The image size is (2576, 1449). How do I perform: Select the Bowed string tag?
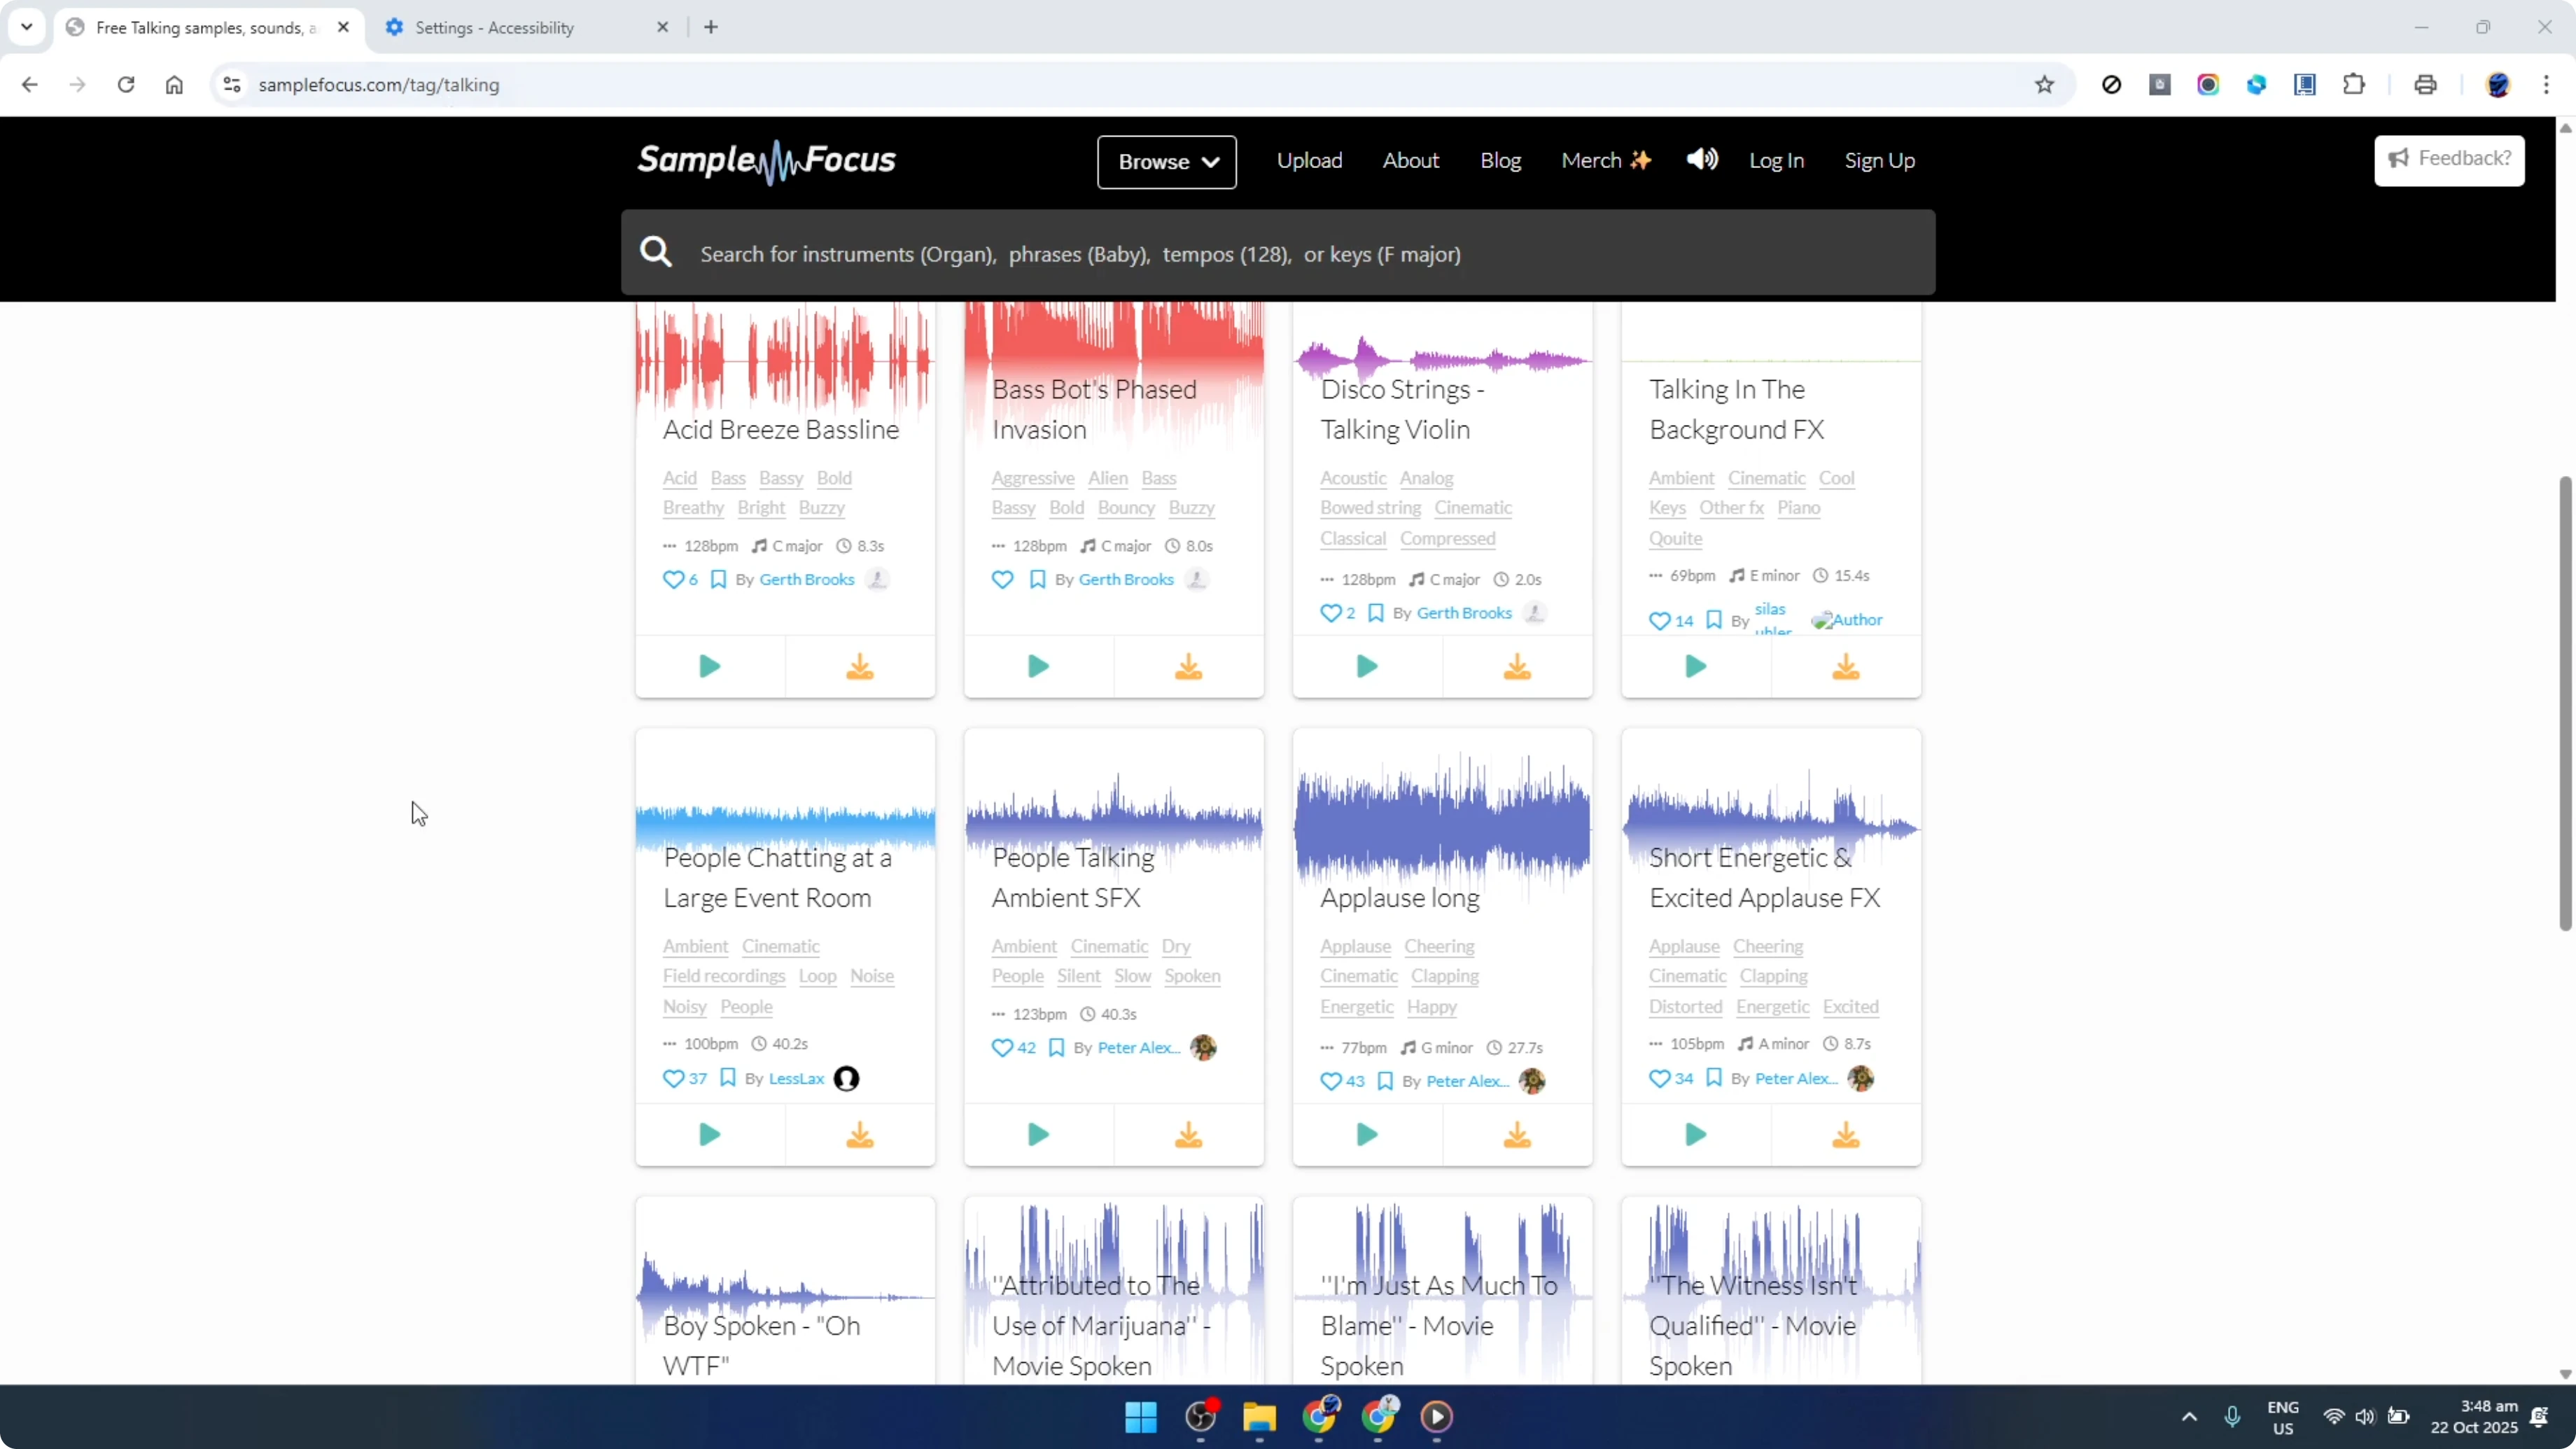click(1370, 508)
